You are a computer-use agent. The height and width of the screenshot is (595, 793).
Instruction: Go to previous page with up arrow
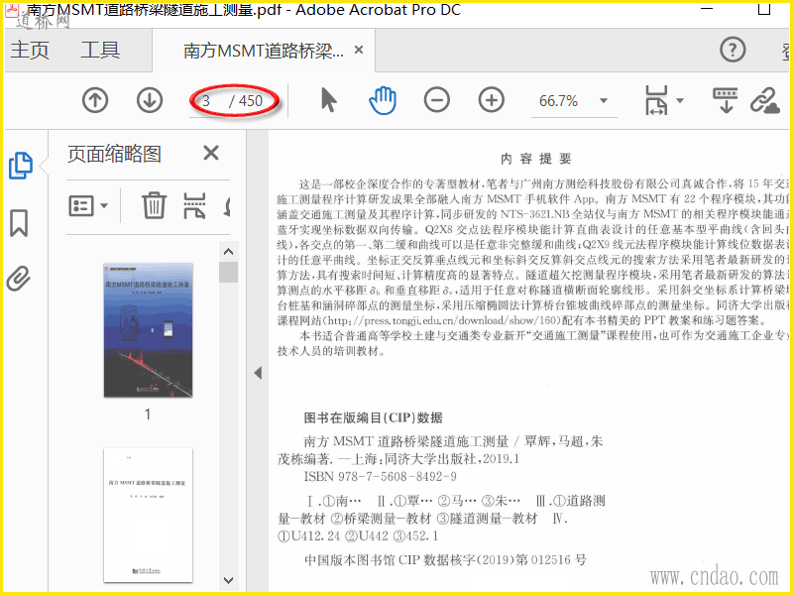coord(95,100)
